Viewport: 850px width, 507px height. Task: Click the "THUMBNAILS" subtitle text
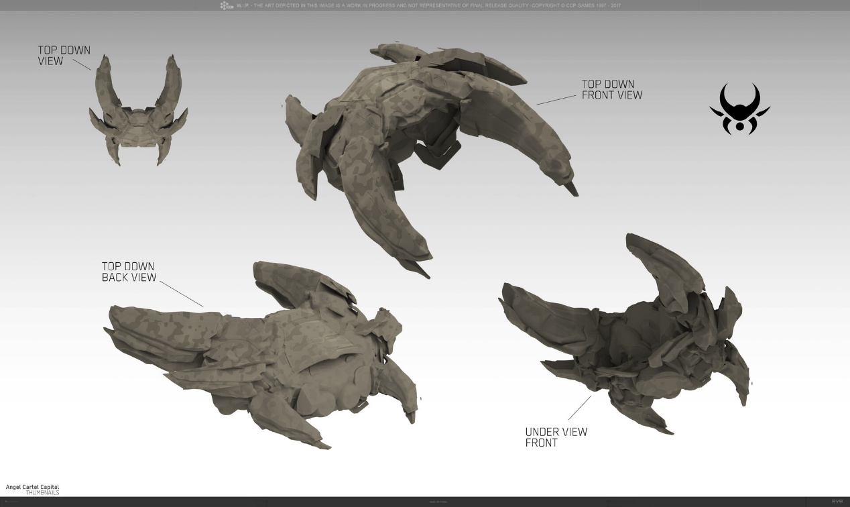[42, 493]
